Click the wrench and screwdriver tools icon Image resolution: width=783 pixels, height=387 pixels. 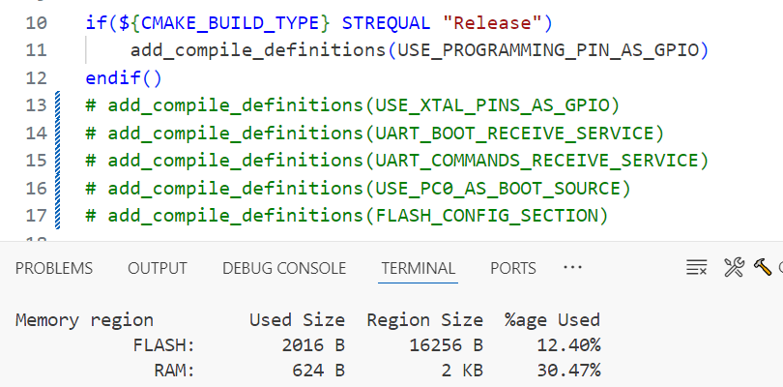click(x=734, y=268)
